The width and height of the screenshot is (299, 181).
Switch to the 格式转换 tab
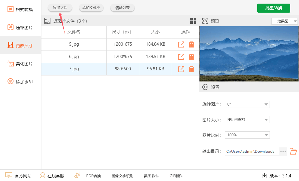click(20, 10)
